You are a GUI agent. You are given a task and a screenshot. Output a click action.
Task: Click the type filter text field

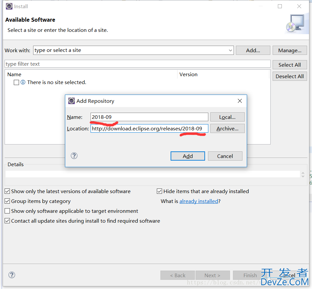click(x=137, y=64)
